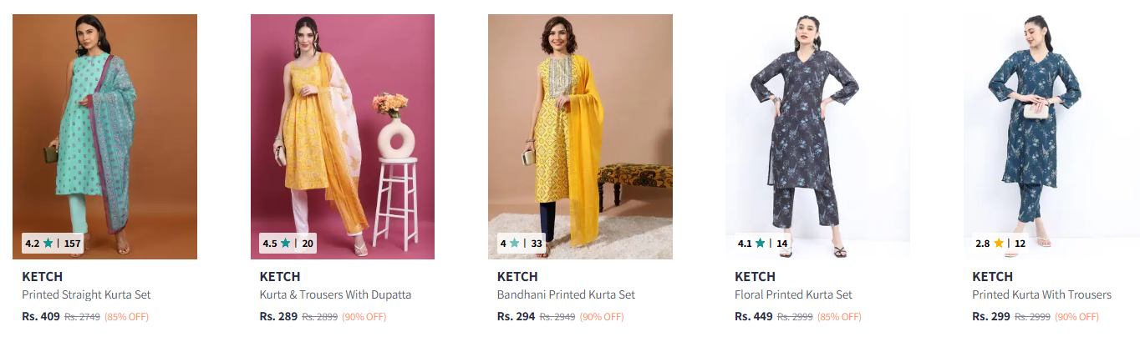Open the Printed Kurta With Trousers link
The image size is (1140, 342).
[x=1041, y=294]
